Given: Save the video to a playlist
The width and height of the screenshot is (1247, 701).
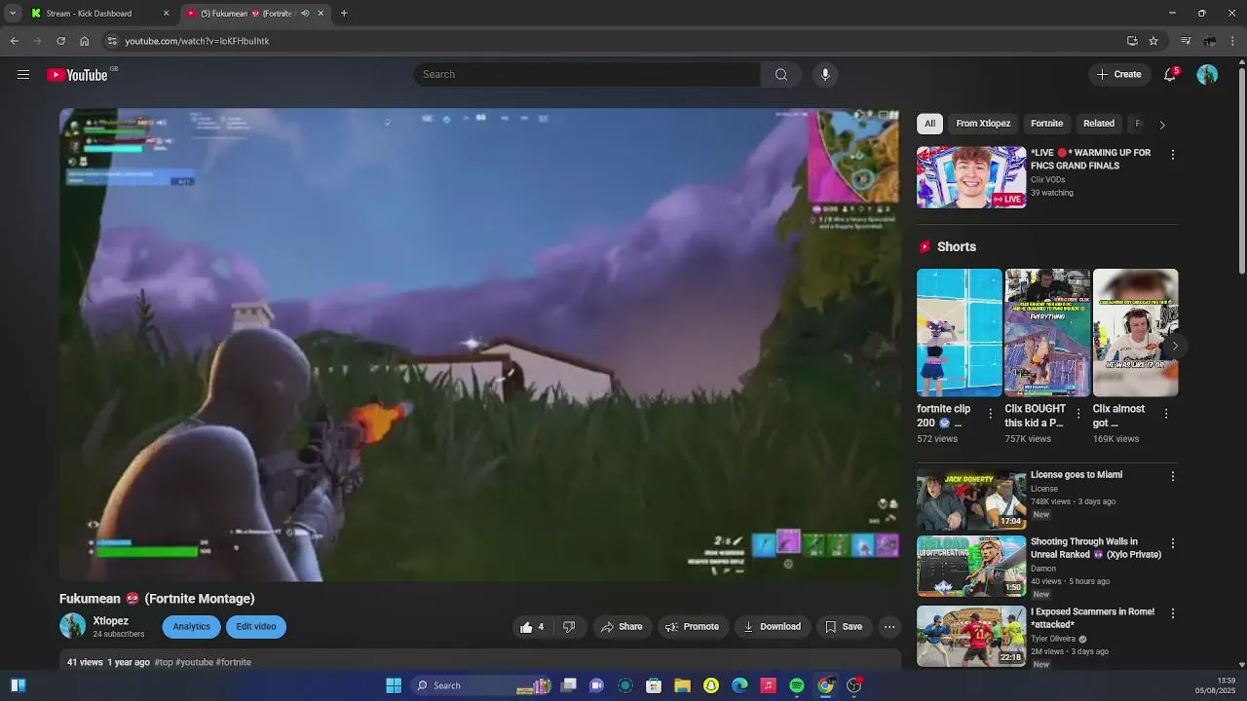Looking at the screenshot, I should pos(844,627).
